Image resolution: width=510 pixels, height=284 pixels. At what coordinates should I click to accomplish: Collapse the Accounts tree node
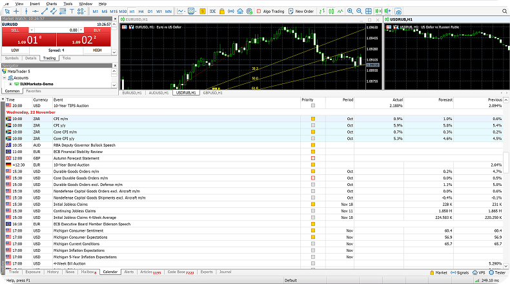[x=5, y=77]
